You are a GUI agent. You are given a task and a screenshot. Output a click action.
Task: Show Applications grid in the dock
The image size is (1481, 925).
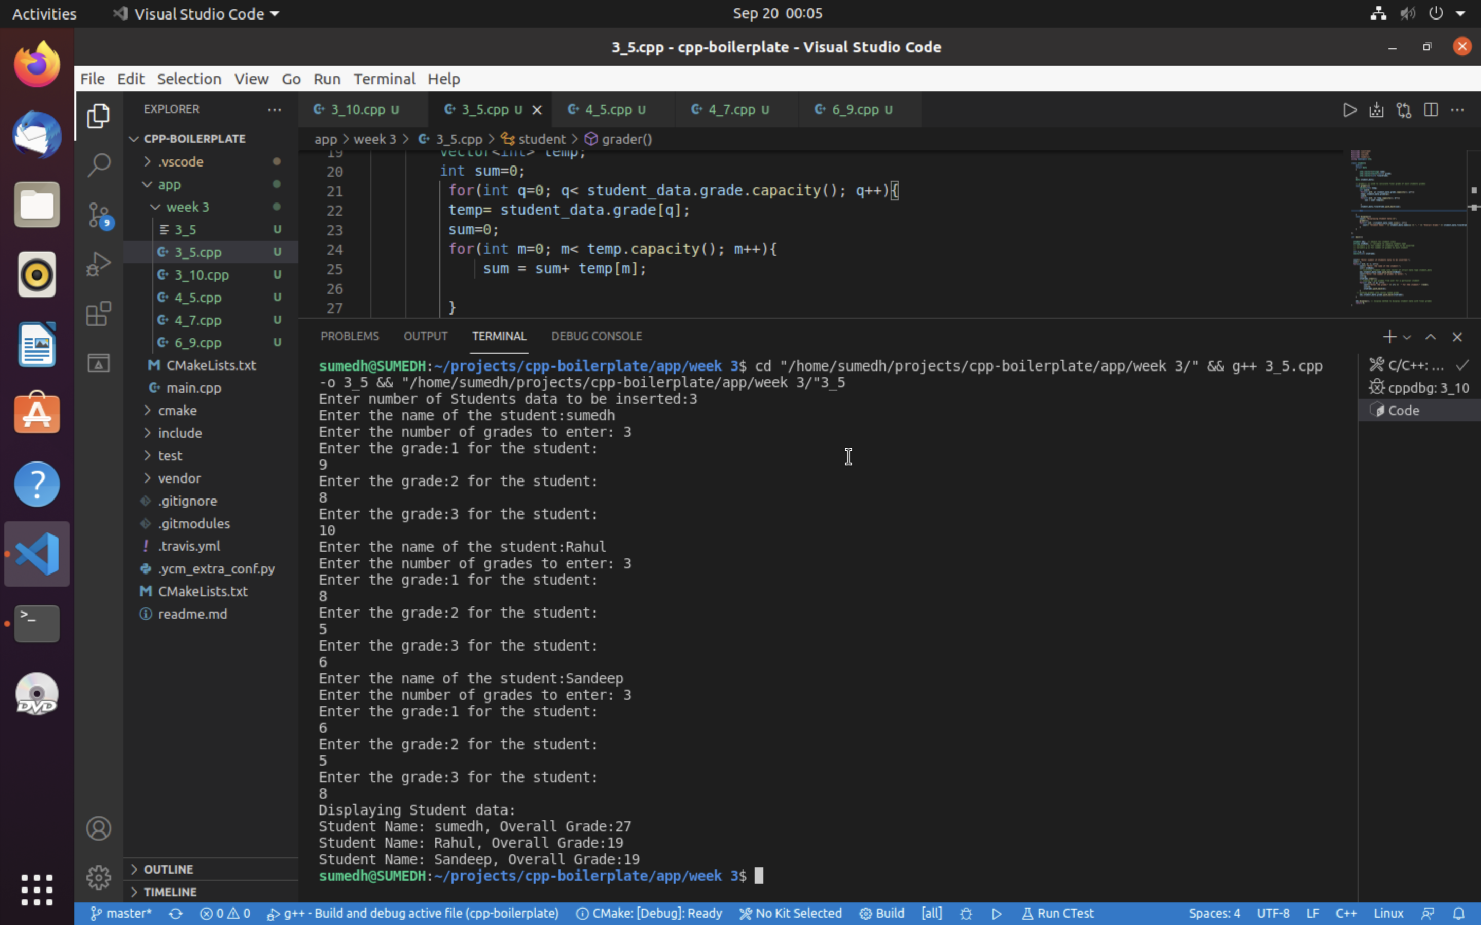(x=37, y=890)
